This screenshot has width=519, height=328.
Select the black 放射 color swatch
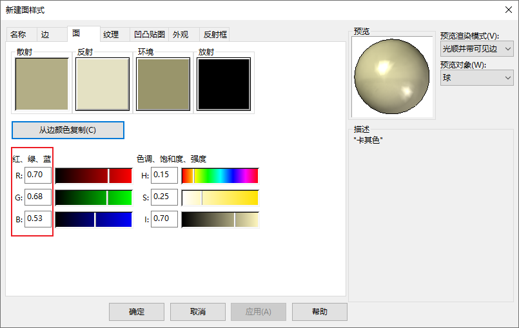[x=224, y=84]
